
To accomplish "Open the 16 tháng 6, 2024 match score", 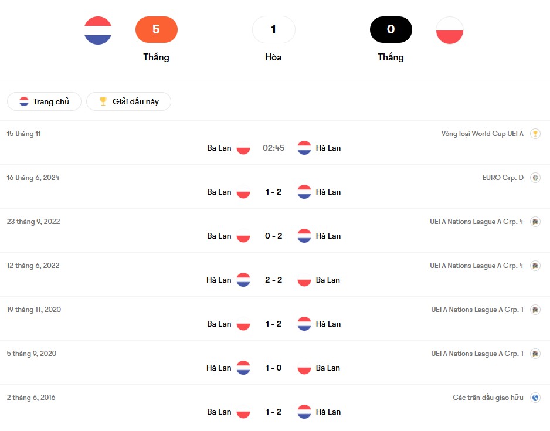I will 274,192.
